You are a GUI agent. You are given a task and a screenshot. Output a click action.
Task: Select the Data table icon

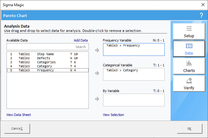point(189,46)
